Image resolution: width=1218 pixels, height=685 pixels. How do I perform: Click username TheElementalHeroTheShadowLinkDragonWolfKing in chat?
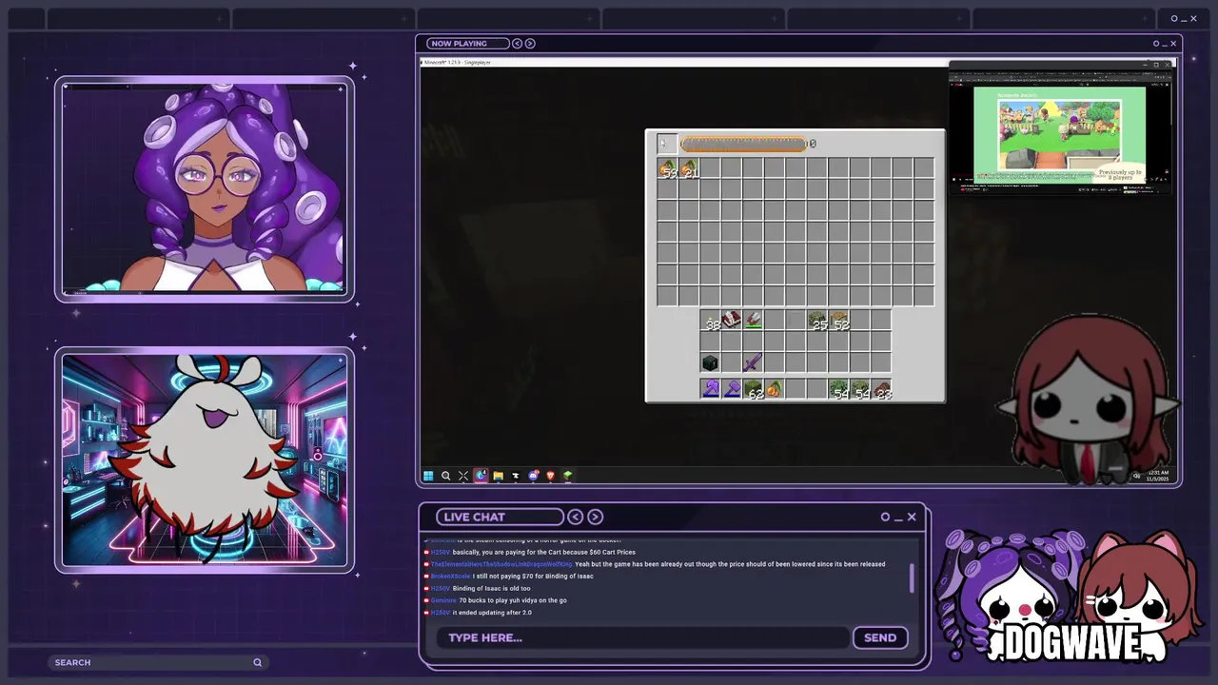[x=501, y=564]
